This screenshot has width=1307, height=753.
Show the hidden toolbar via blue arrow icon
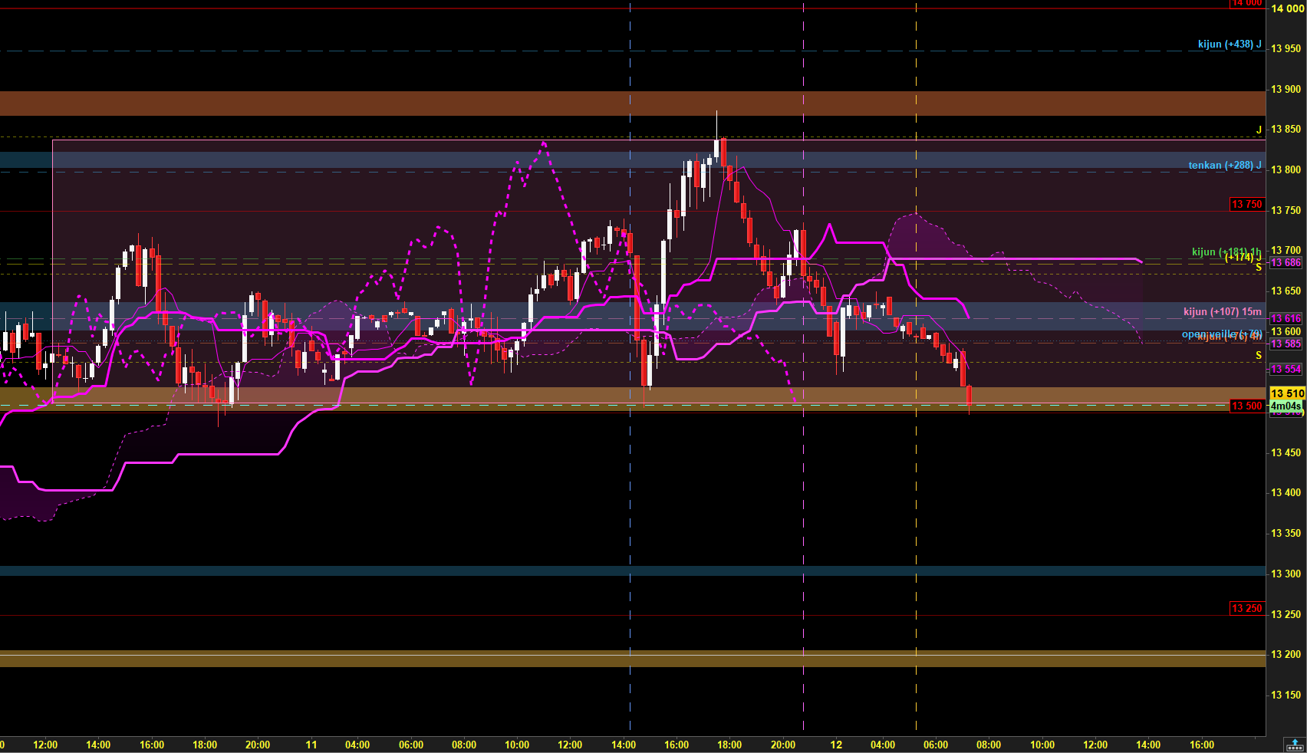1294,744
